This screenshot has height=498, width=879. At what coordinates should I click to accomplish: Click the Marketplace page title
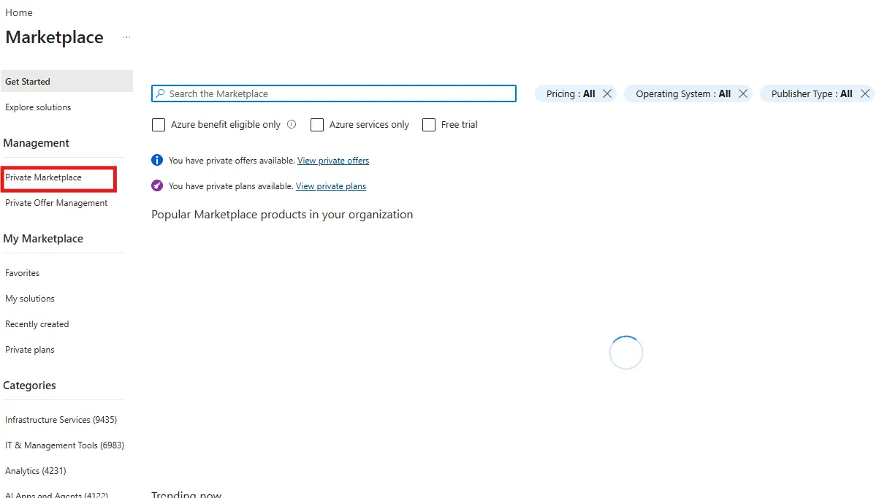55,37
